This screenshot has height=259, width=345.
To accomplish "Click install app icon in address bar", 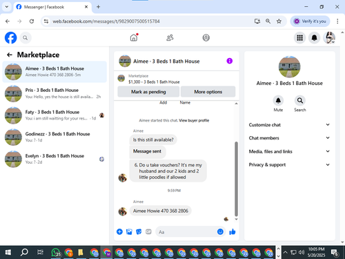I will pos(257,21).
